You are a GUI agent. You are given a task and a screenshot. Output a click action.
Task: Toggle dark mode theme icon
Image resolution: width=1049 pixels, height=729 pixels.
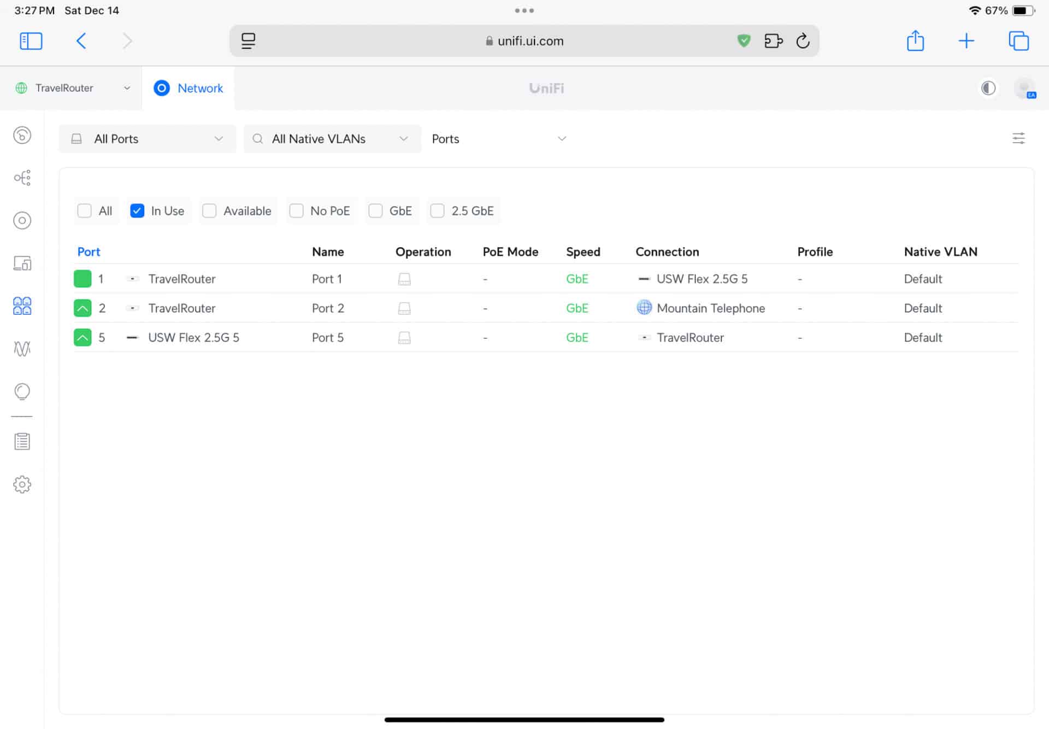(988, 88)
